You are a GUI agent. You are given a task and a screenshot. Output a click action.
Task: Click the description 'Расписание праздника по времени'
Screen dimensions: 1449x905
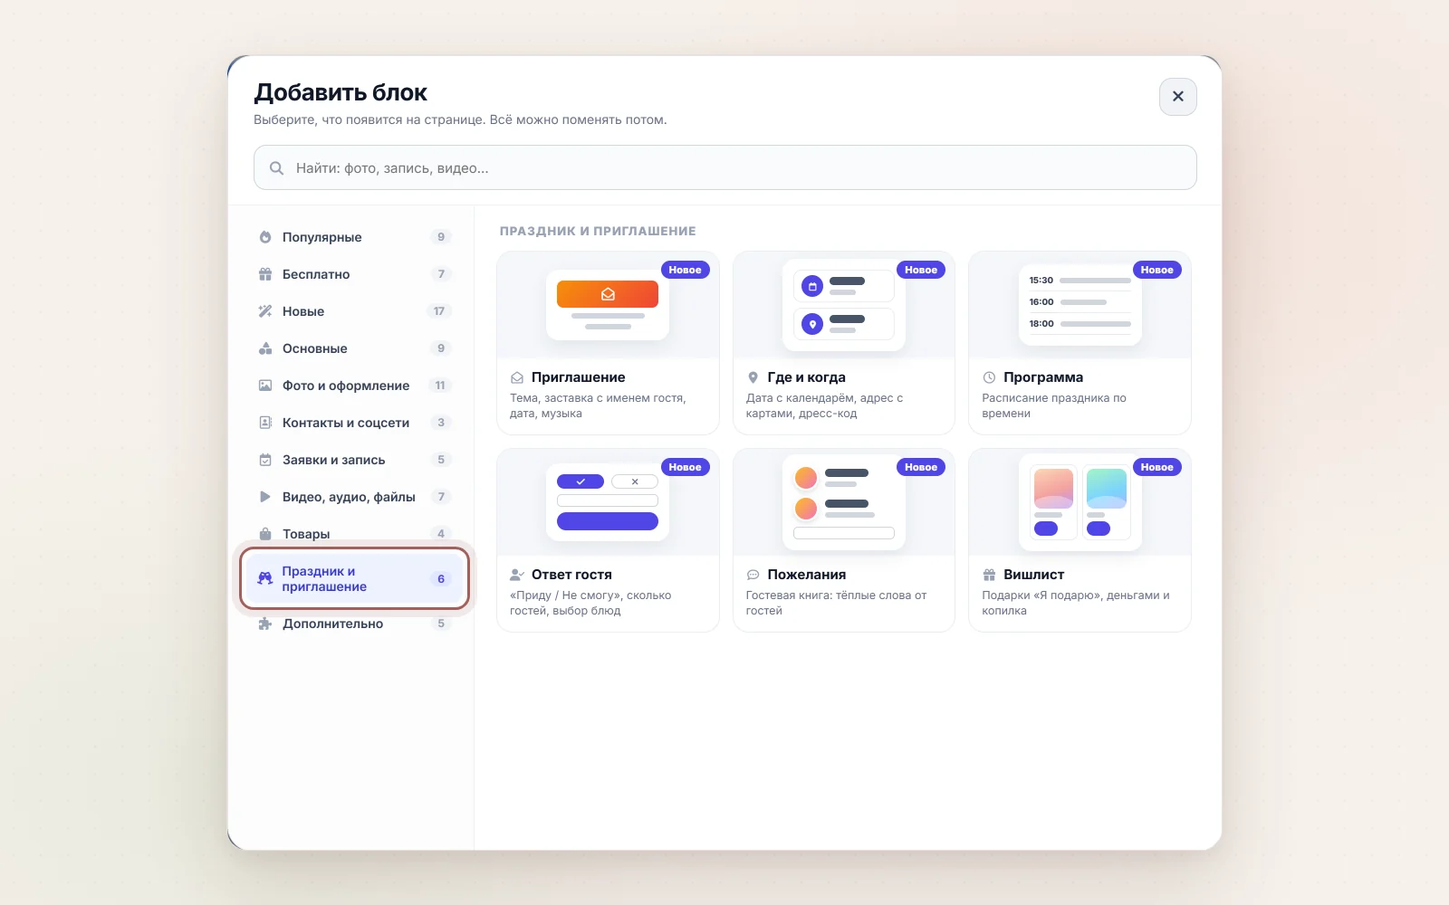(x=1054, y=405)
